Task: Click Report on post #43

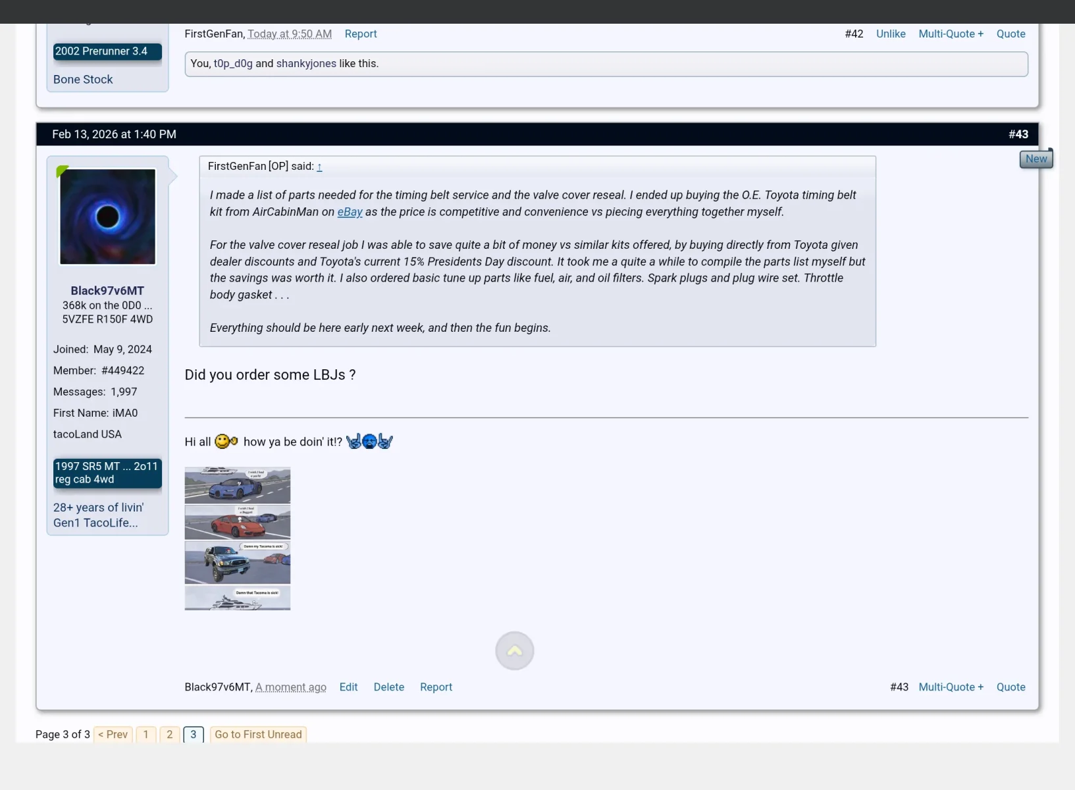Action: (436, 687)
